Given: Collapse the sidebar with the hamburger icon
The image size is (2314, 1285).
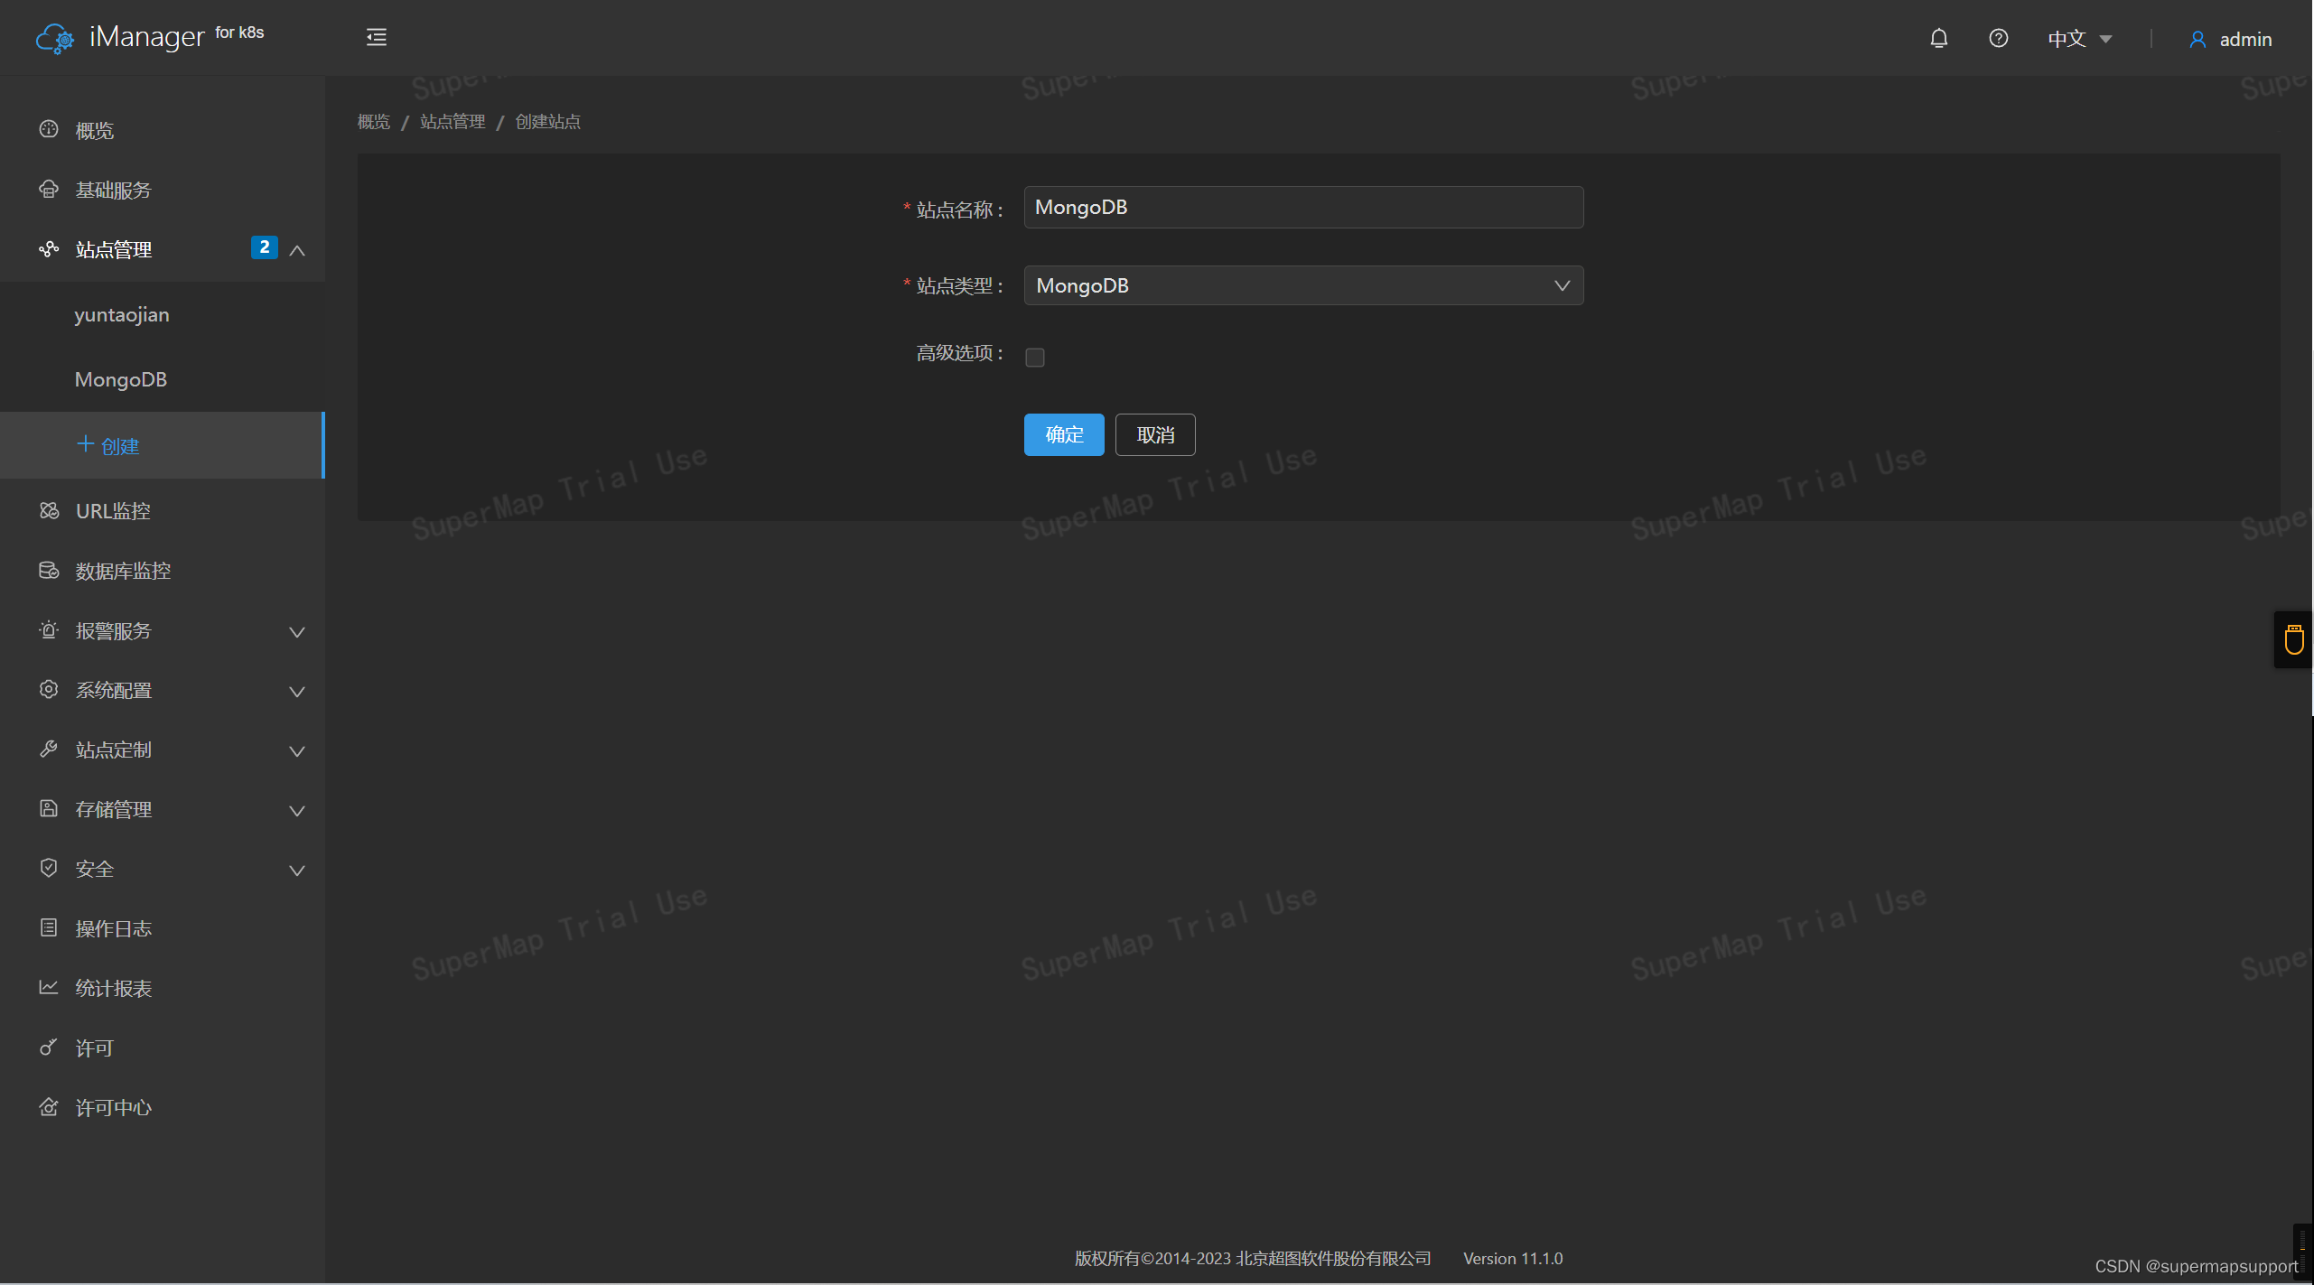Looking at the screenshot, I should pyautogui.click(x=377, y=37).
